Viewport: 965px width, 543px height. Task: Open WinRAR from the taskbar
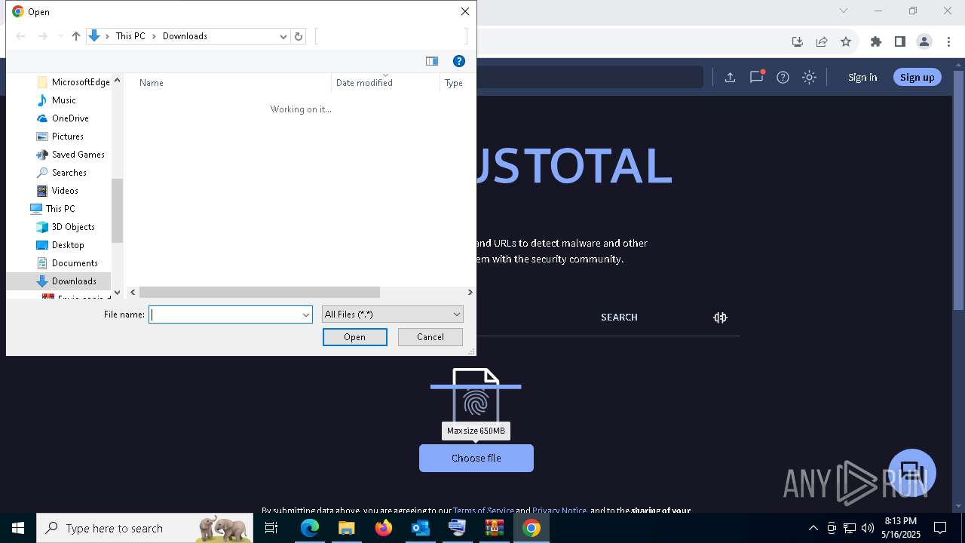[x=494, y=528]
